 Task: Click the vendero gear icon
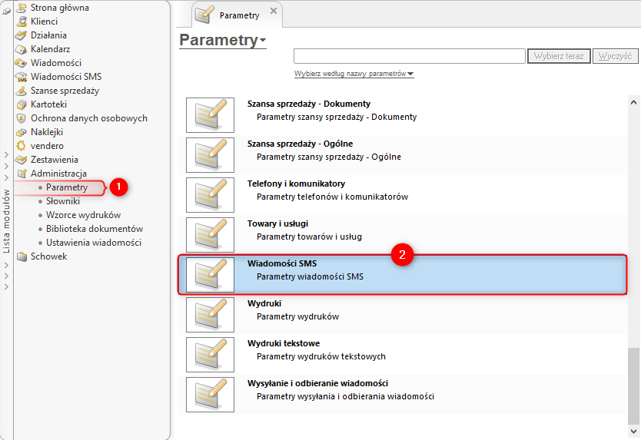pos(22,146)
